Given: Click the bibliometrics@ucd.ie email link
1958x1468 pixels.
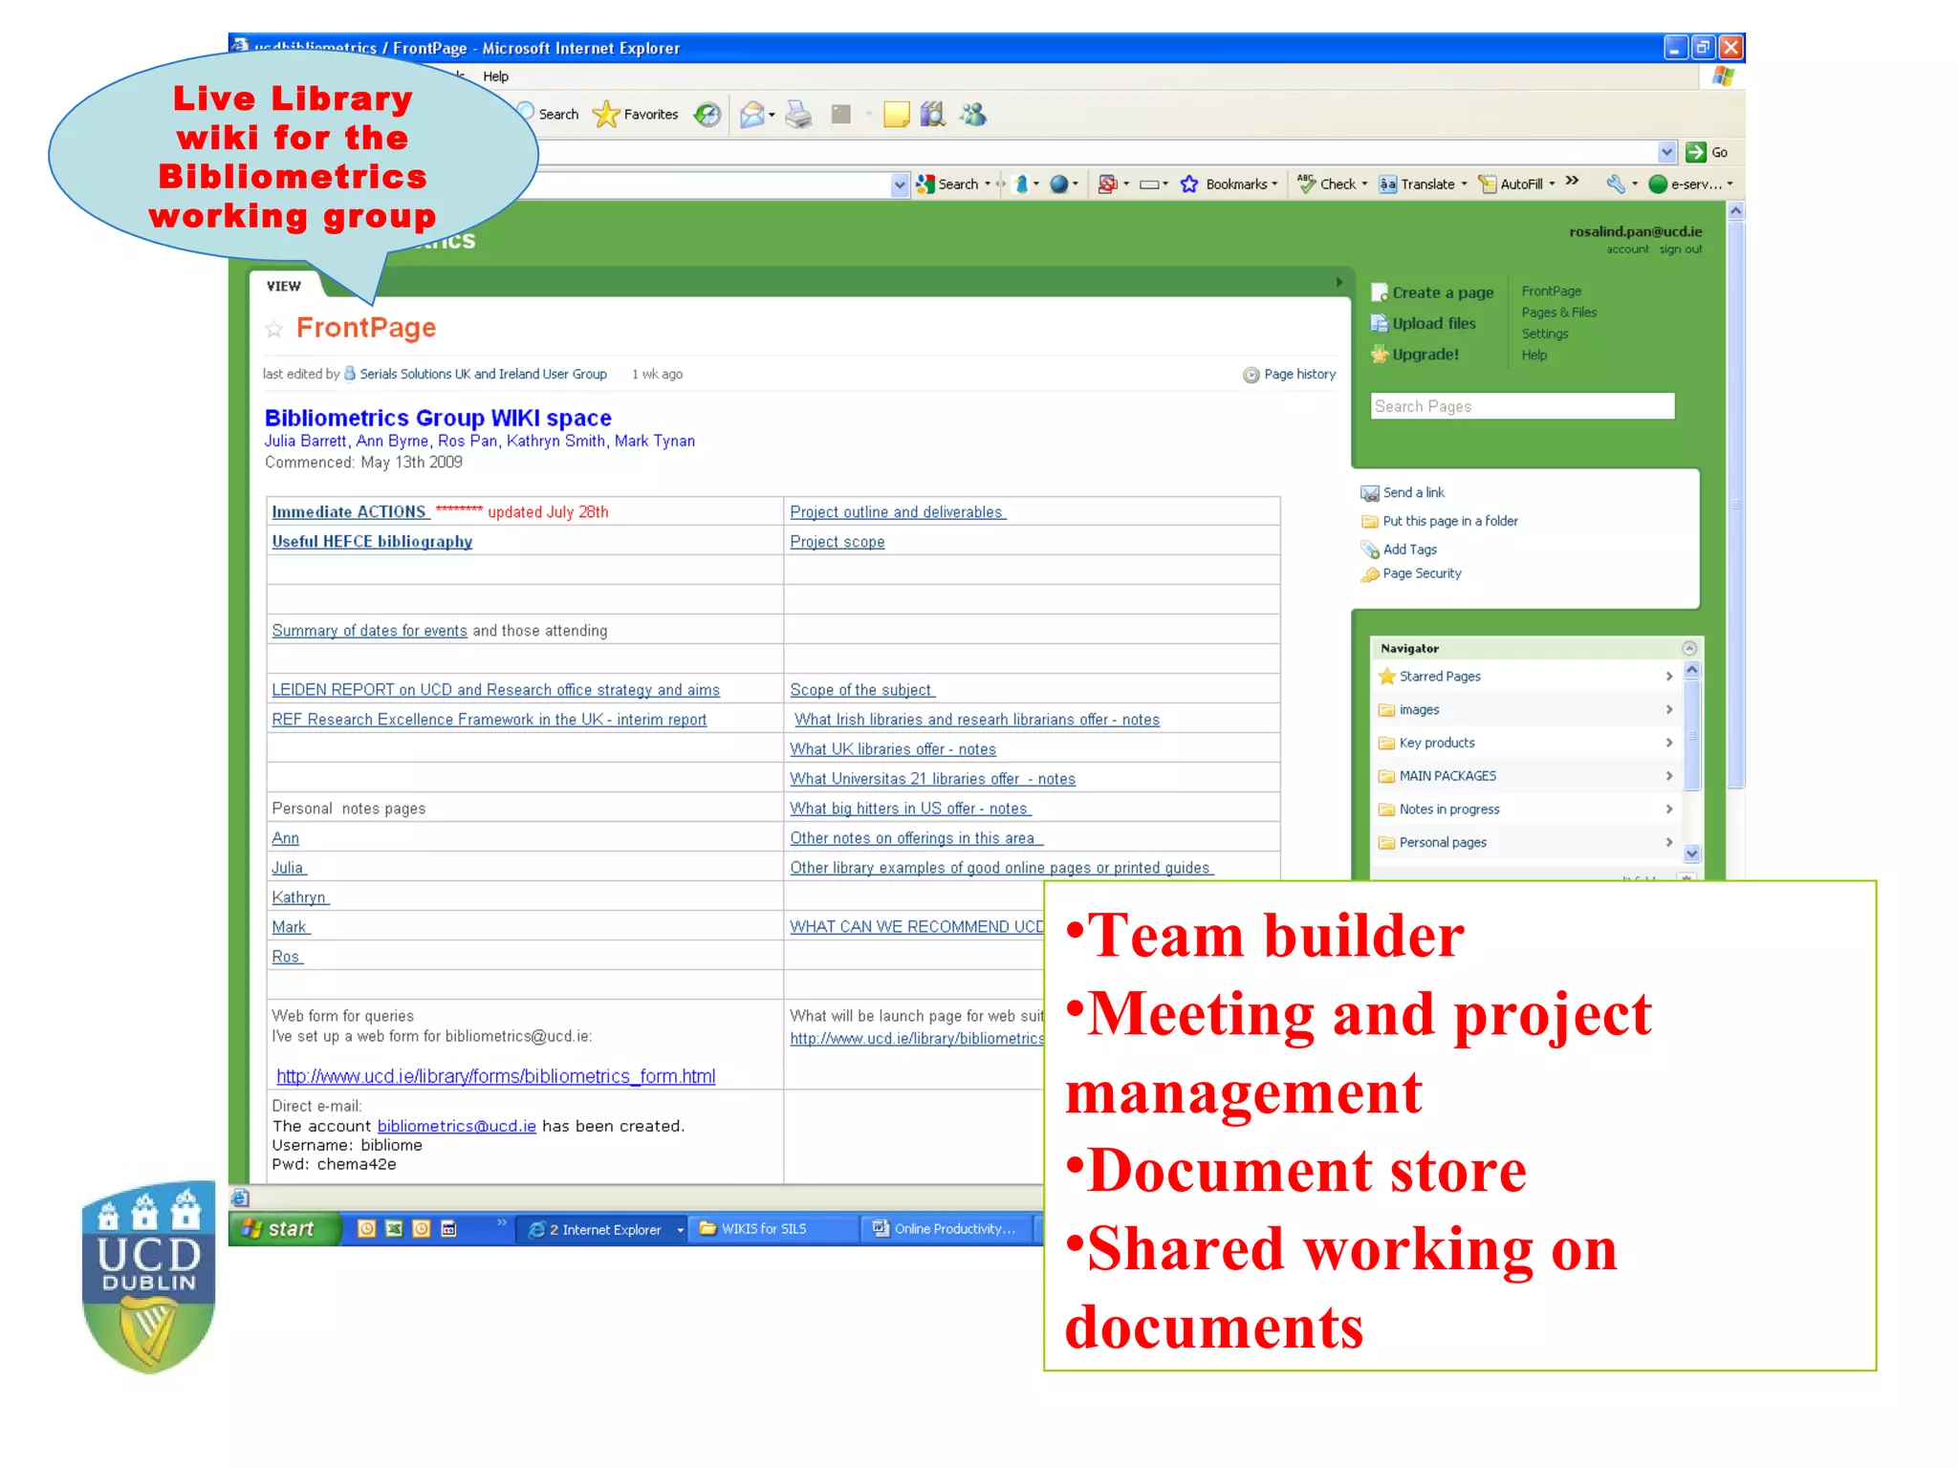Looking at the screenshot, I should click(x=456, y=1126).
